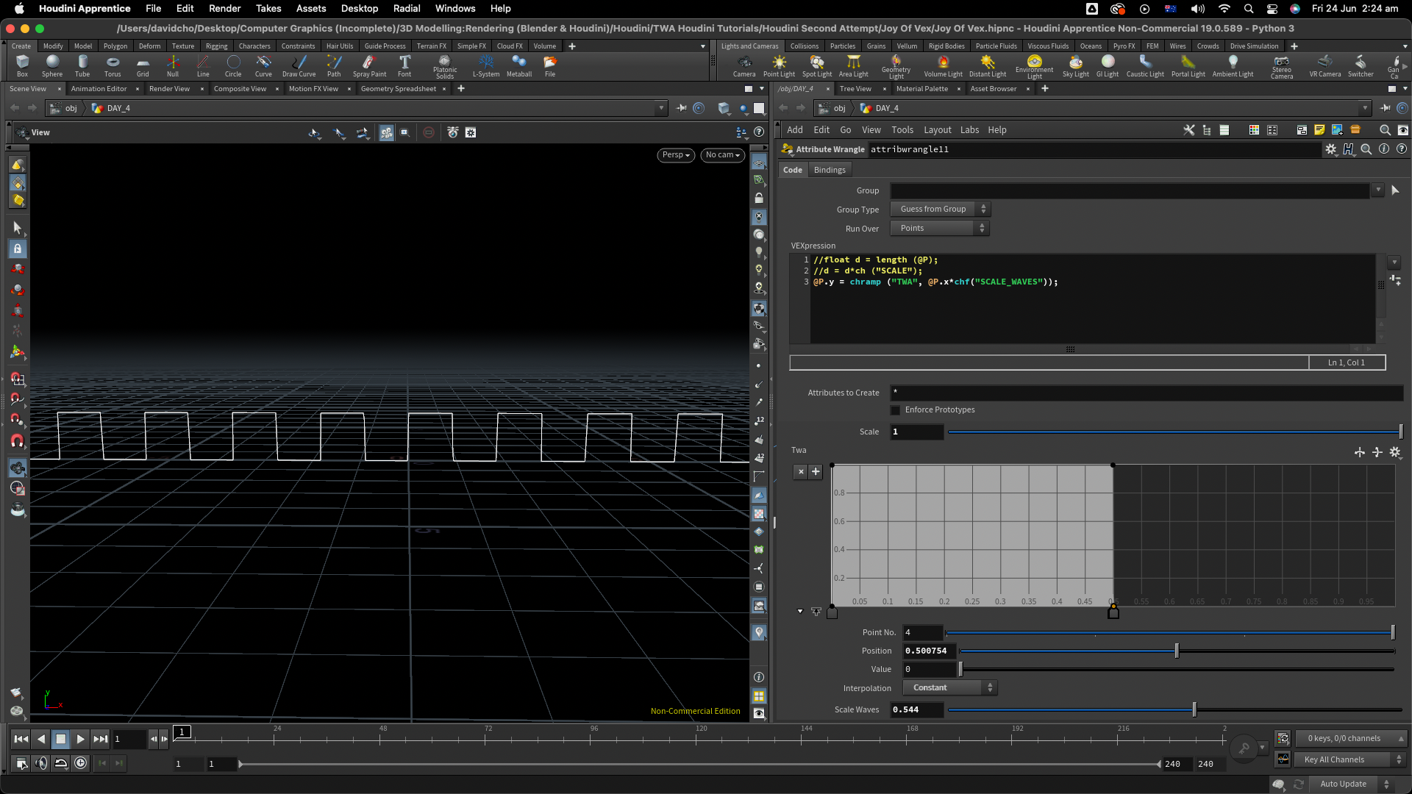Image resolution: width=1412 pixels, height=794 pixels.
Task: Add a Camera from the lights shelf
Action: click(x=744, y=65)
